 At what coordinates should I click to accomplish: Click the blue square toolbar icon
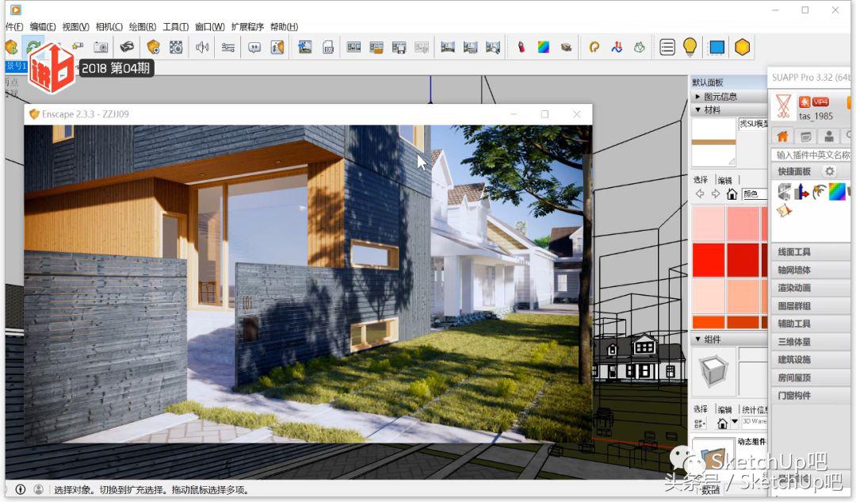click(x=717, y=47)
